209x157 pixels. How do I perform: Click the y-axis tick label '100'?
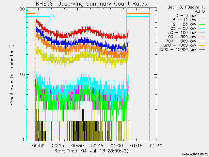(21, 9)
